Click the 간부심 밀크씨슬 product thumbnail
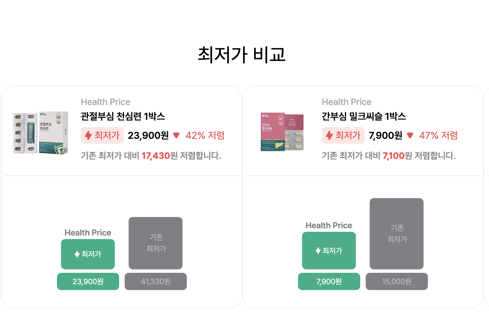This screenshot has height=317, width=489. [282, 132]
